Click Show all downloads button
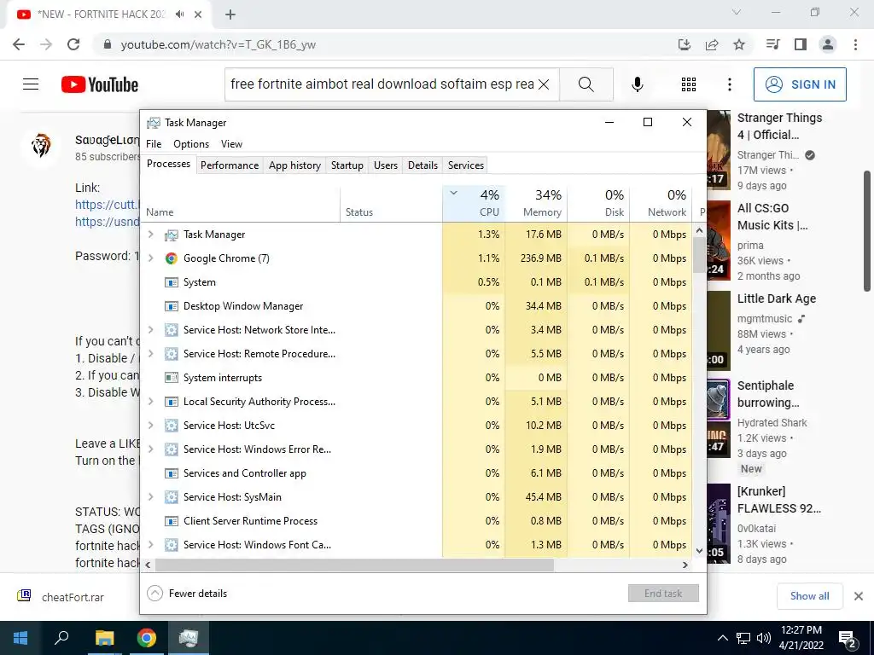The height and width of the screenshot is (655, 874). [809, 596]
